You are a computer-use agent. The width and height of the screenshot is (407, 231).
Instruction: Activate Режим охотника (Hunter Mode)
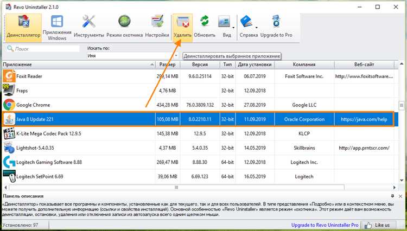pos(124,27)
